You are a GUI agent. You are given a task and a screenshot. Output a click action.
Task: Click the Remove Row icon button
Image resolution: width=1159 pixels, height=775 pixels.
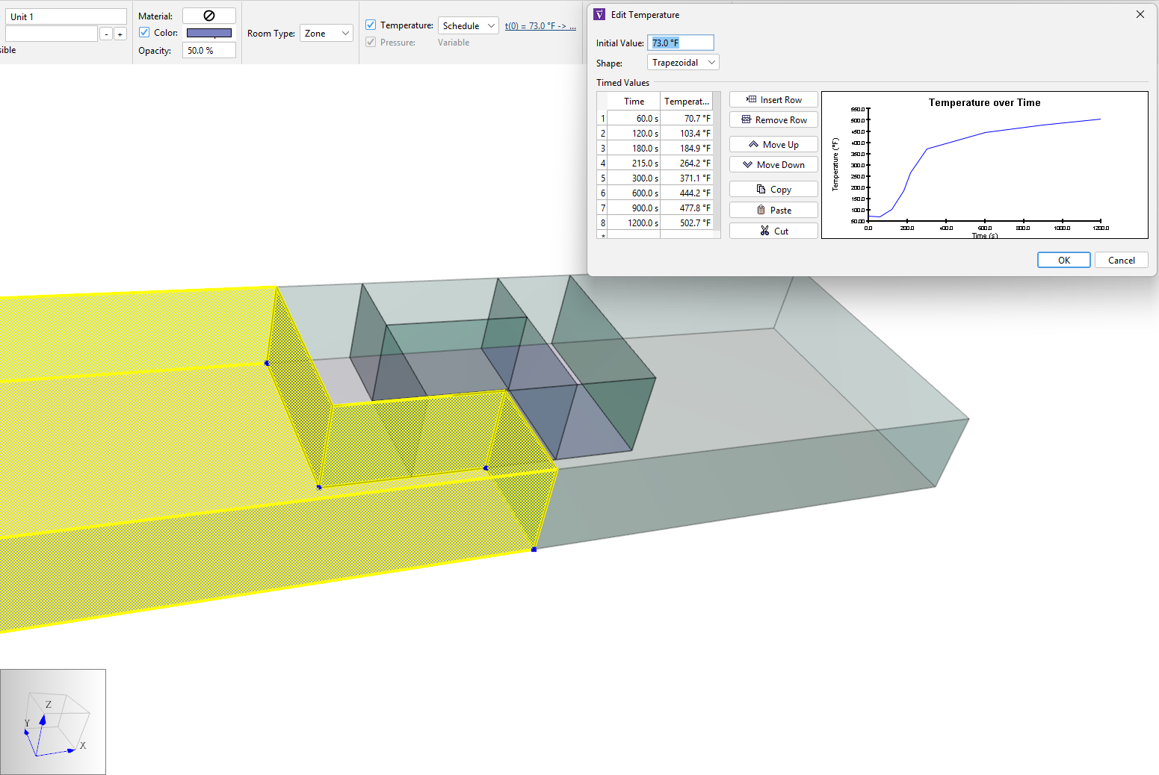[x=773, y=120]
